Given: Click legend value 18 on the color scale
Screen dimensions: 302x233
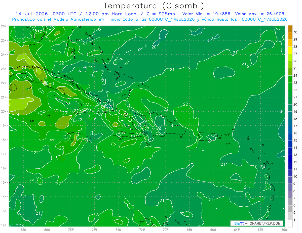Looking at the screenshot, I should [295, 119].
